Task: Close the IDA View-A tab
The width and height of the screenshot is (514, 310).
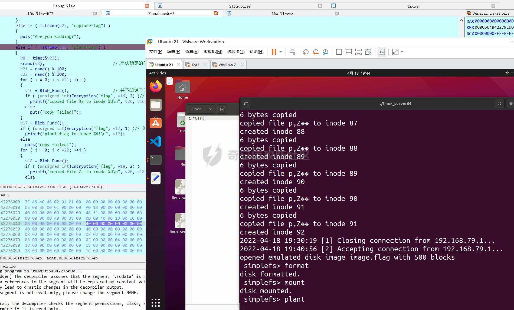Action: [x=337, y=14]
